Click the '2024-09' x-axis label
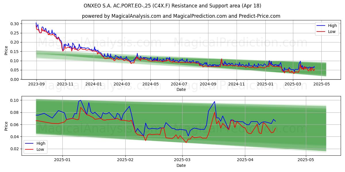 coord(208,84)
